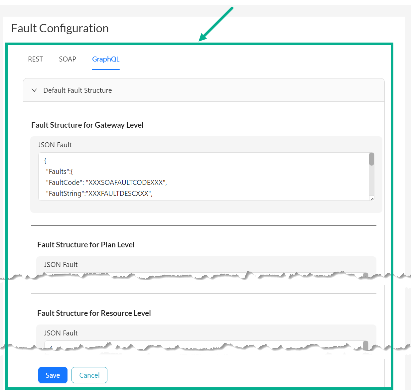The width and height of the screenshot is (411, 390).
Task: Click the Fault Configuration page title
Action: click(60, 28)
